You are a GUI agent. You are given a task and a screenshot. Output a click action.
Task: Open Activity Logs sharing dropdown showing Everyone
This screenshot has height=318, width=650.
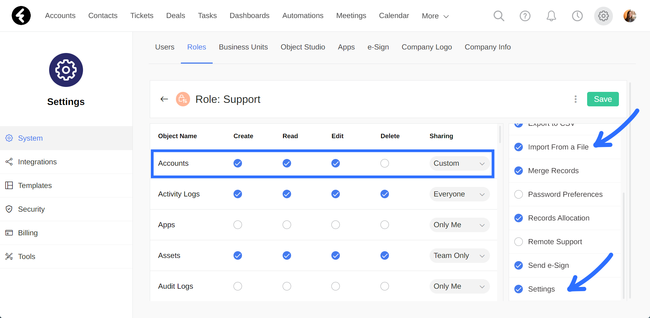pyautogui.click(x=459, y=194)
